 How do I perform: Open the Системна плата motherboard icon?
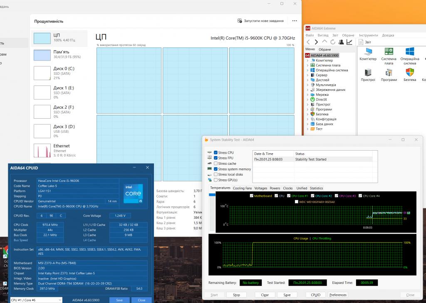coord(389,54)
